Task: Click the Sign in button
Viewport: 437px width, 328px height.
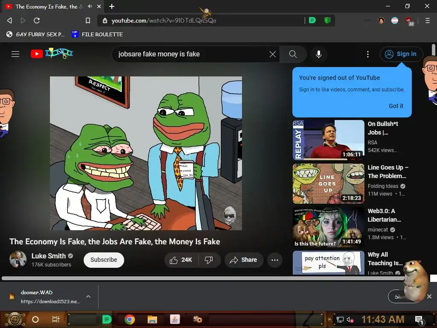Action: pos(401,54)
